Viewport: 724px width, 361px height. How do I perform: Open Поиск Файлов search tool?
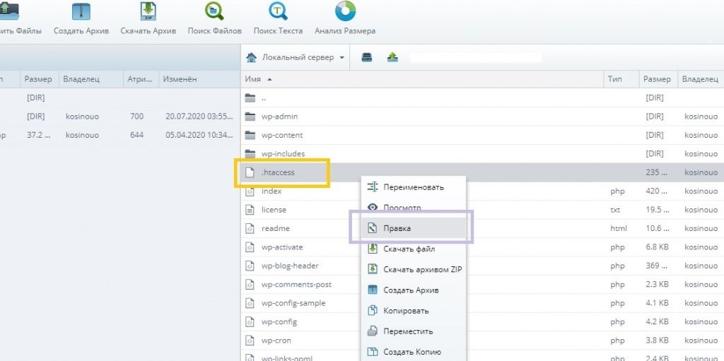214,13
